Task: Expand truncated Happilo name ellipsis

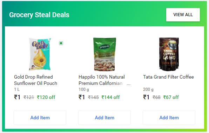Action: (129, 84)
